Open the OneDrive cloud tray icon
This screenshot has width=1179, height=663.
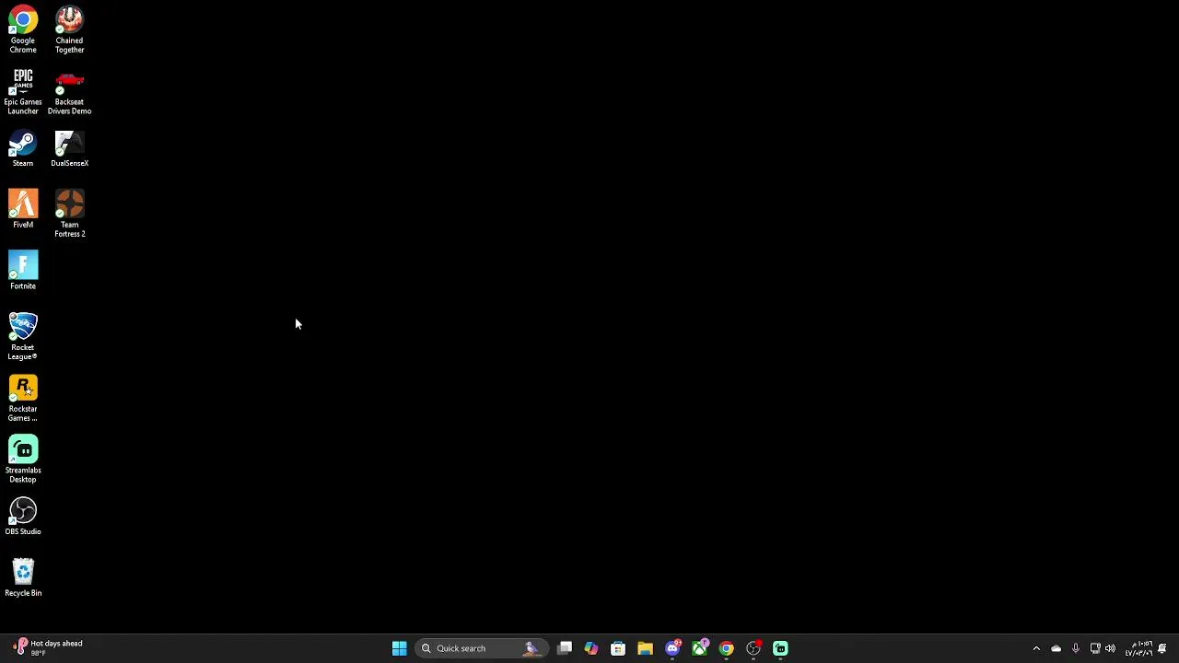[1056, 648]
